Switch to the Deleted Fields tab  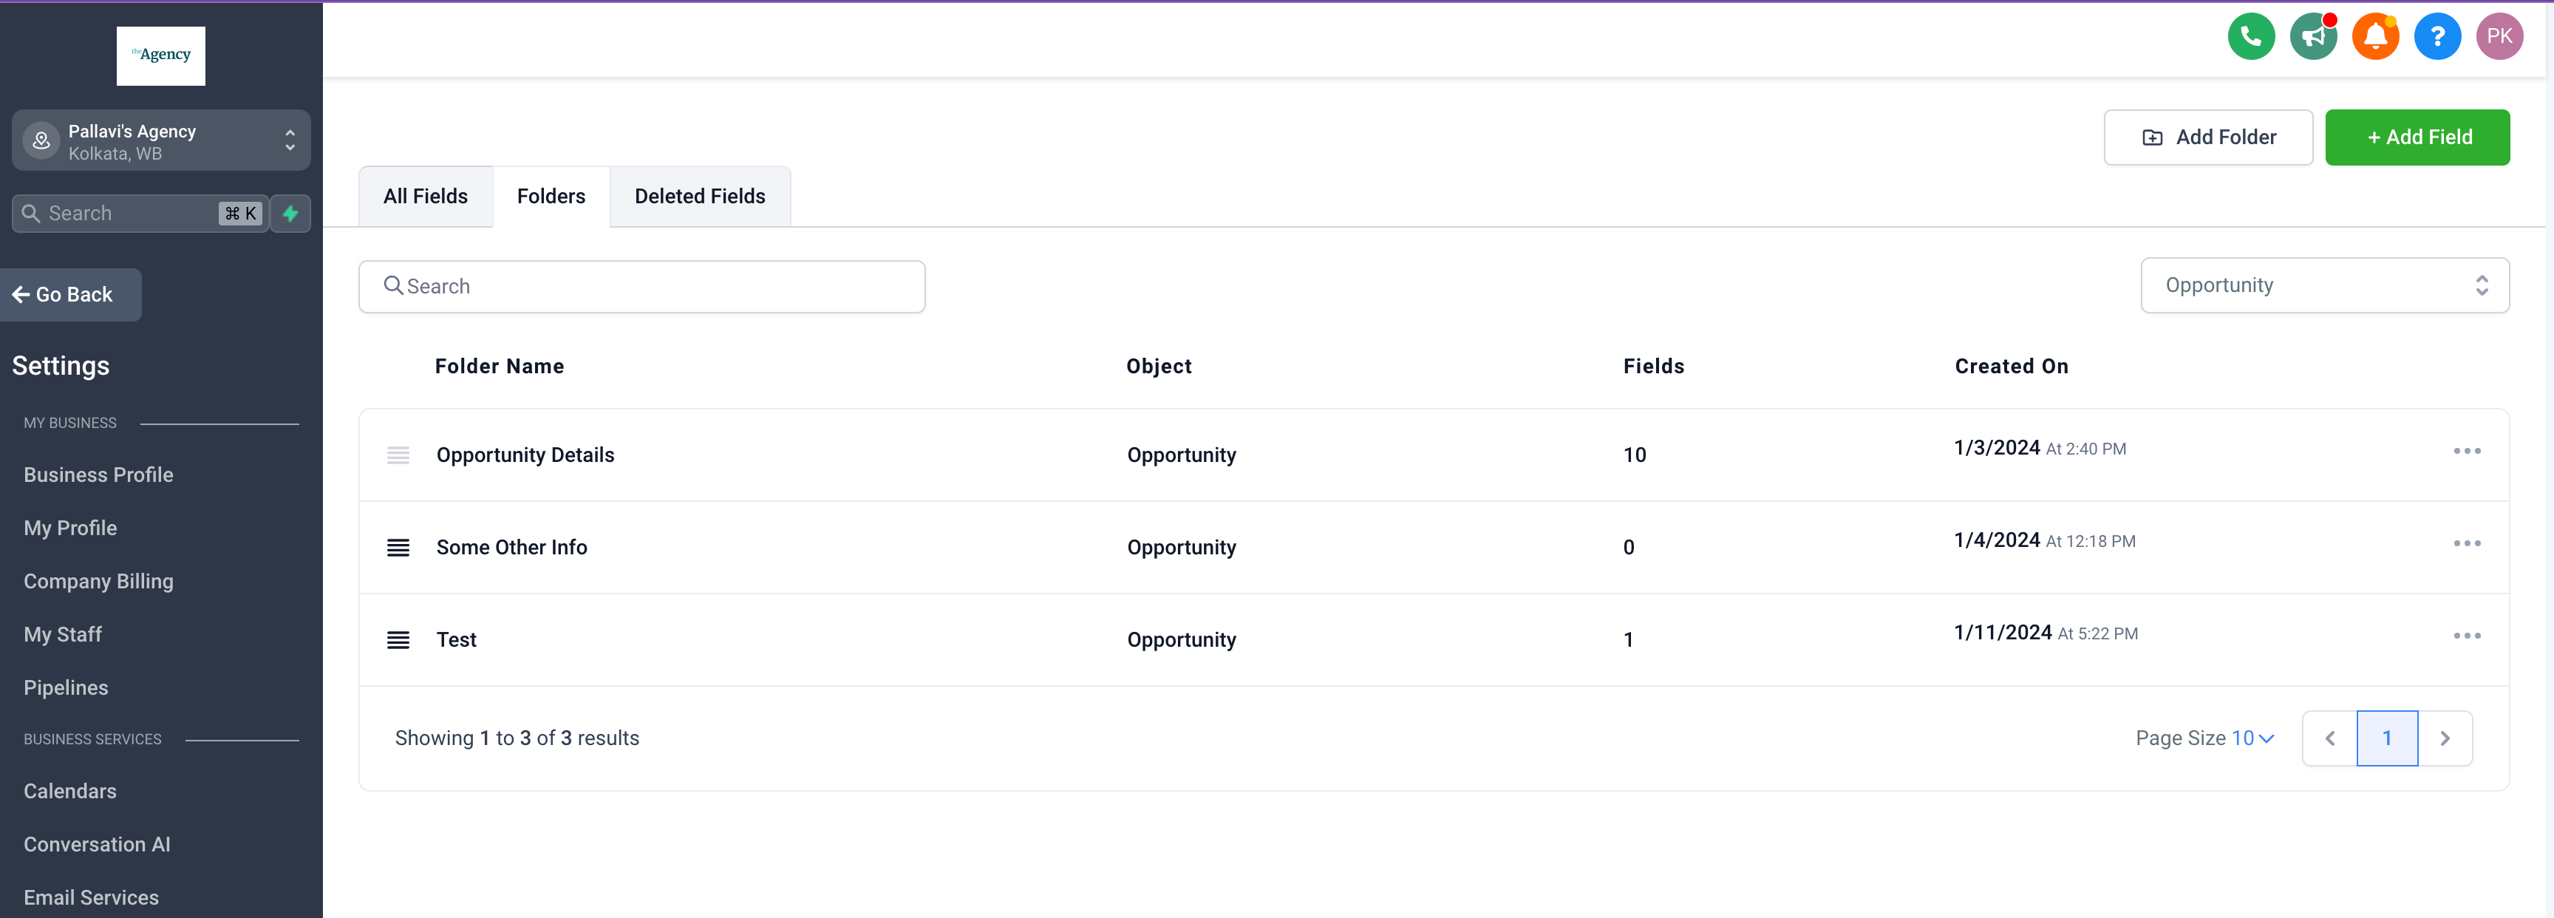click(x=699, y=197)
